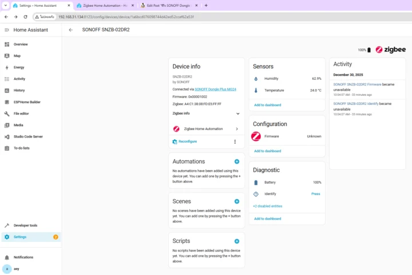
Task: Add a new scene with plus icon
Action: coord(237,201)
